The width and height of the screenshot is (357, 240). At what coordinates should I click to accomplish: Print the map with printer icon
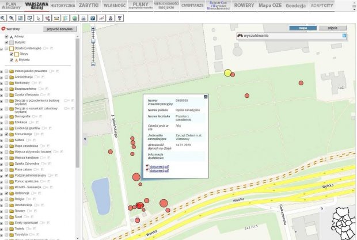coord(84,18)
